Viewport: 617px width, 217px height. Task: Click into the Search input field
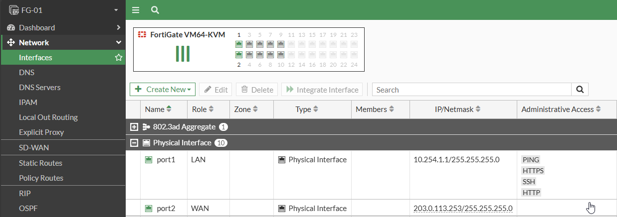[472, 90]
